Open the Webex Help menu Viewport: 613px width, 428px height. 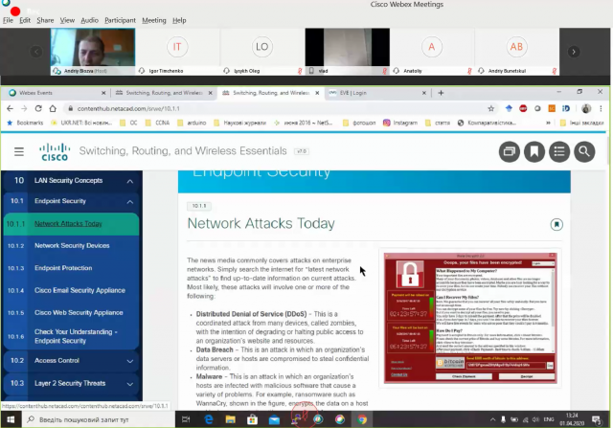tap(179, 20)
